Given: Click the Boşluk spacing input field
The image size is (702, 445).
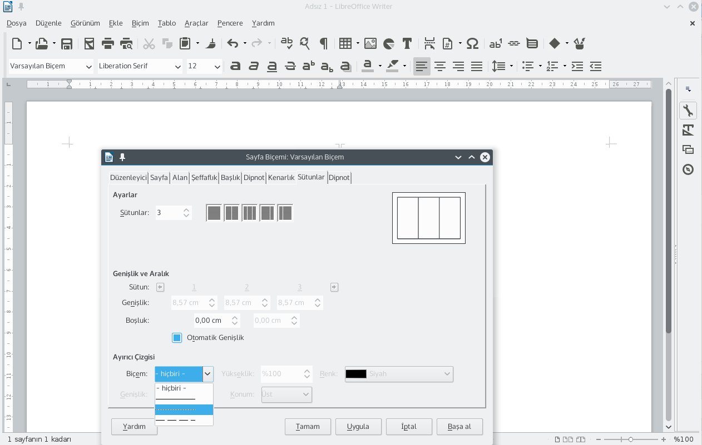Looking at the screenshot, I should [211, 321].
